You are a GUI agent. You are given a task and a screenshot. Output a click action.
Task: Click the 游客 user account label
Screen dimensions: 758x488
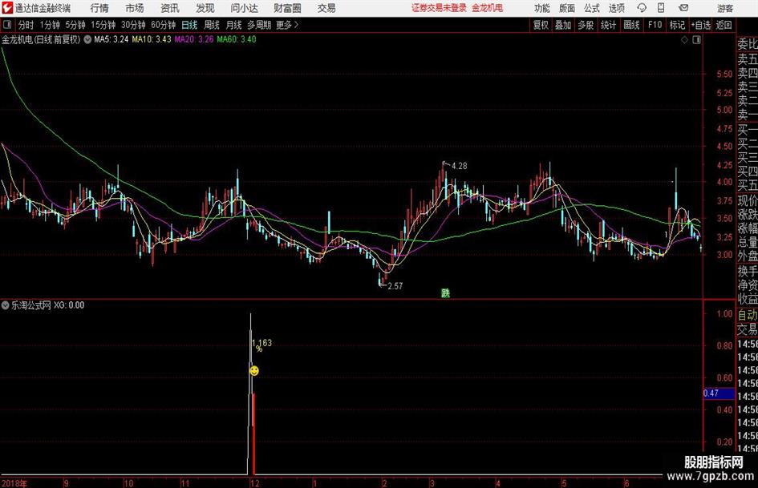(x=725, y=8)
